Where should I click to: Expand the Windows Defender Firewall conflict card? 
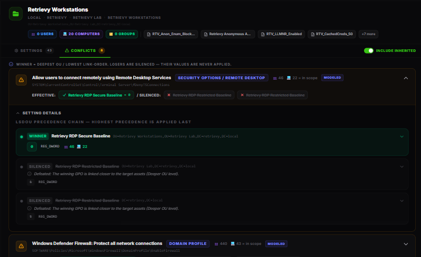pyautogui.click(x=406, y=244)
